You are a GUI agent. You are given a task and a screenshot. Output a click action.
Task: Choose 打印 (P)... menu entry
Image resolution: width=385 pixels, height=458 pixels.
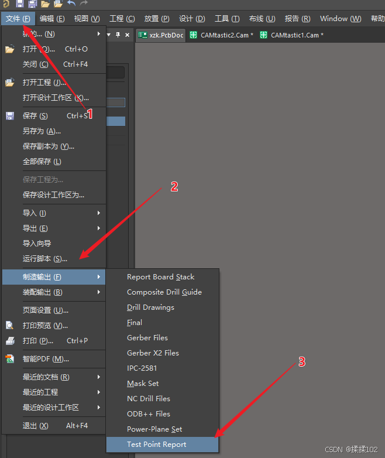(x=54, y=341)
